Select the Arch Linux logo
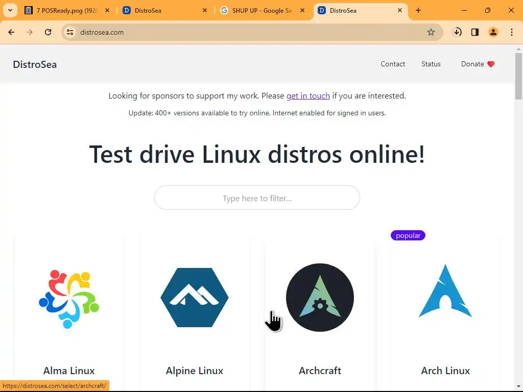The width and height of the screenshot is (523, 392). point(445,290)
